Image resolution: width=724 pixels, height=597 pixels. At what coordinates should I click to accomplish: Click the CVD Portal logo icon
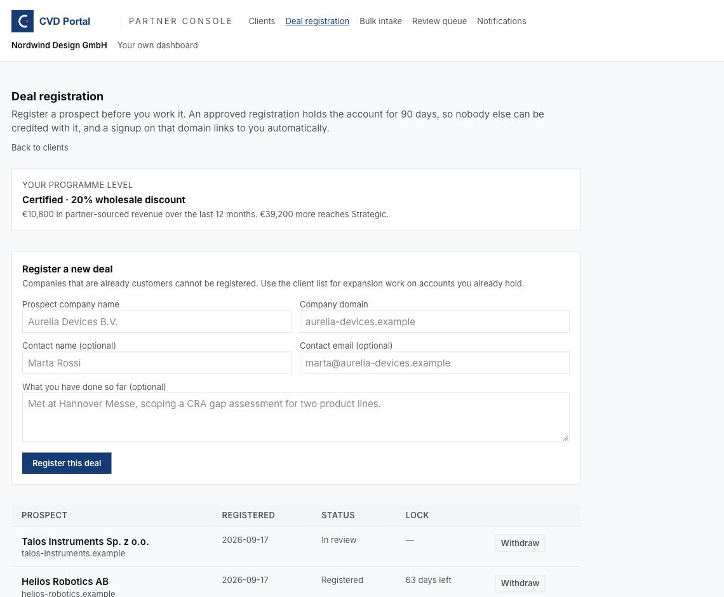coord(22,21)
